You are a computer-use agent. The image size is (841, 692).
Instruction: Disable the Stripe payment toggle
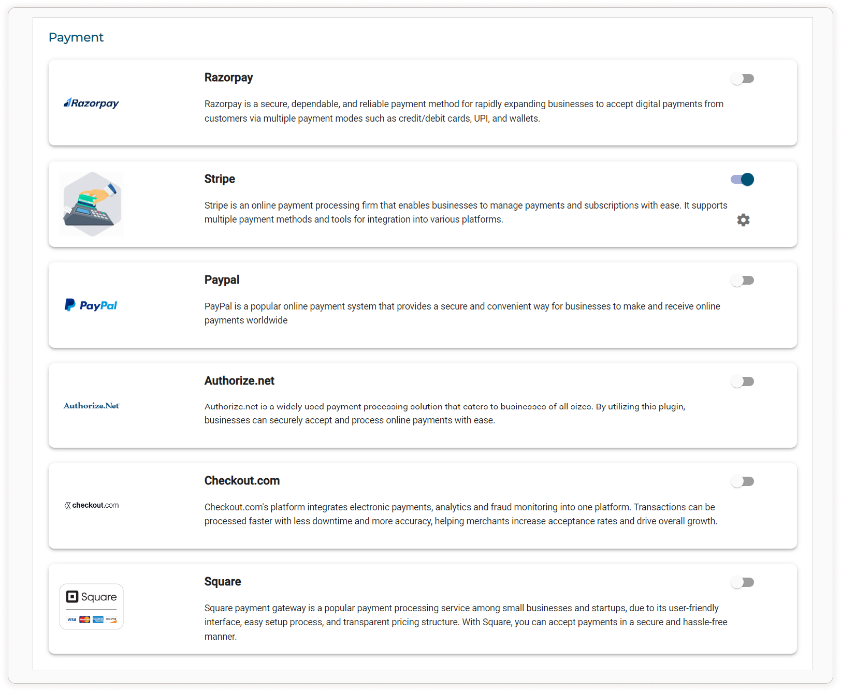742,180
